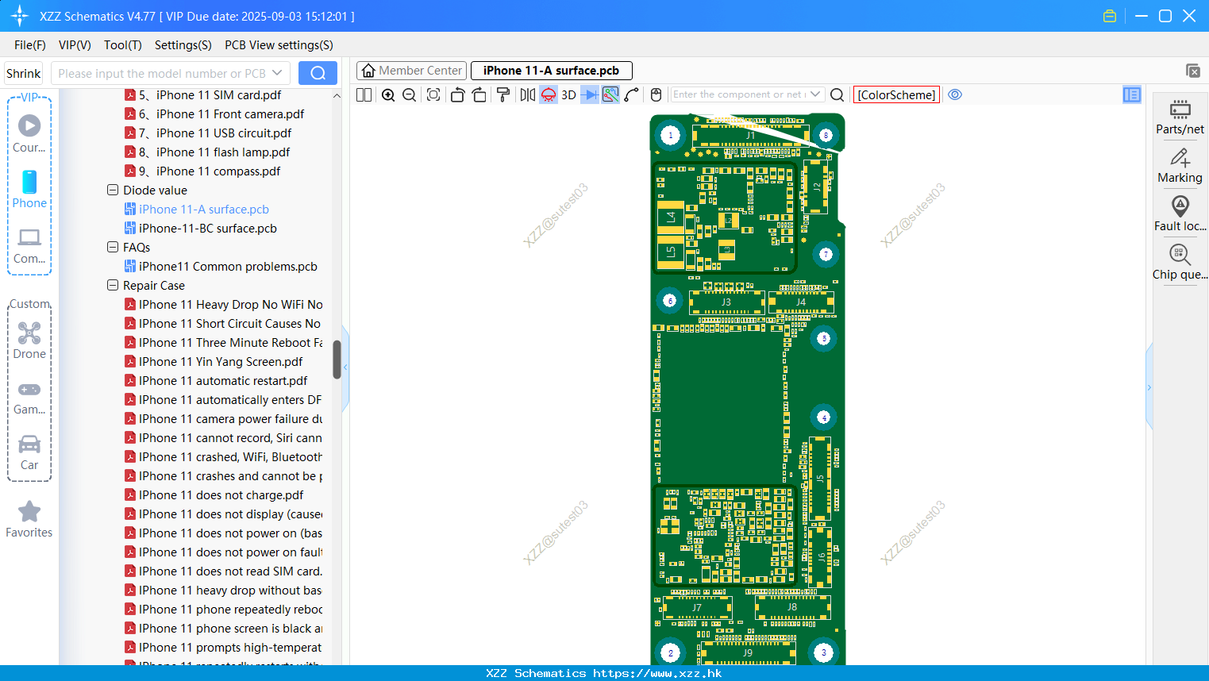Open the Parts/net panel
Image resolution: width=1209 pixels, height=681 pixels.
(1180, 117)
